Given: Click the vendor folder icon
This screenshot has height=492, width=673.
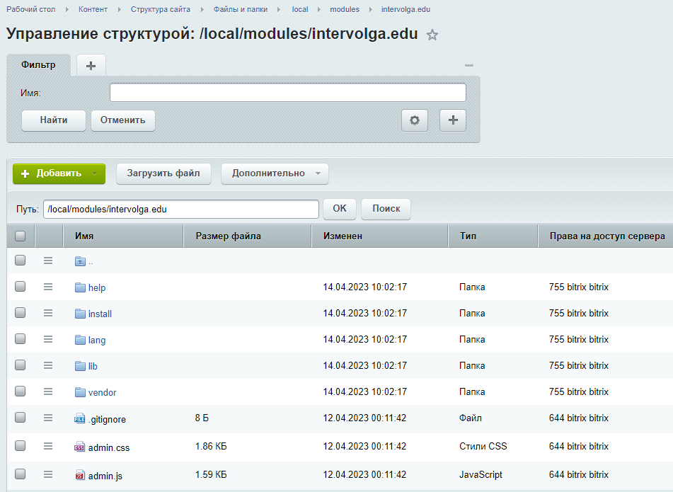Looking at the screenshot, I should (80, 392).
